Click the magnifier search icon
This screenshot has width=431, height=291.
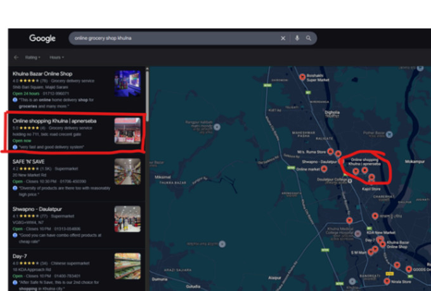[x=309, y=38]
